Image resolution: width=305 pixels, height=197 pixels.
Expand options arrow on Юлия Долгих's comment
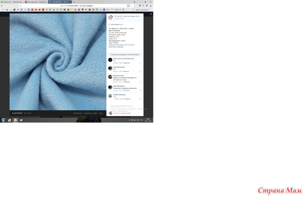click(x=140, y=63)
